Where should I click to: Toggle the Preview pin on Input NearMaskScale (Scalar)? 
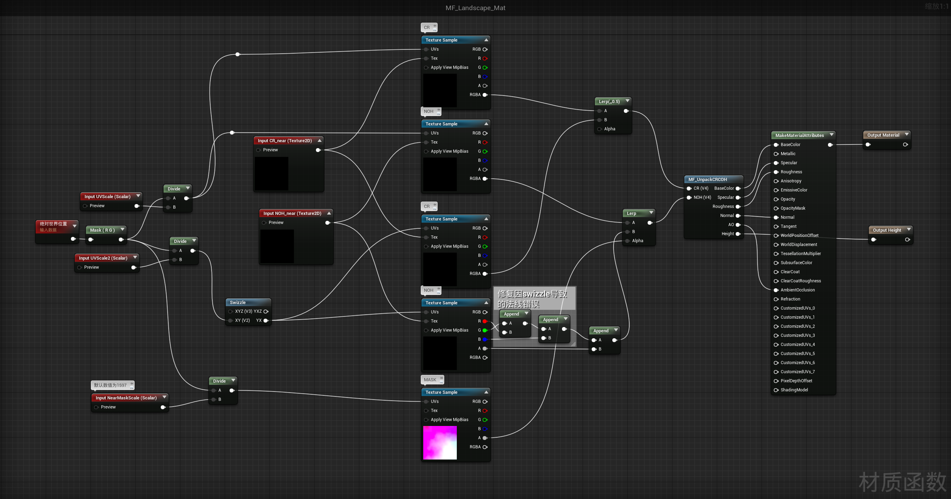point(96,407)
